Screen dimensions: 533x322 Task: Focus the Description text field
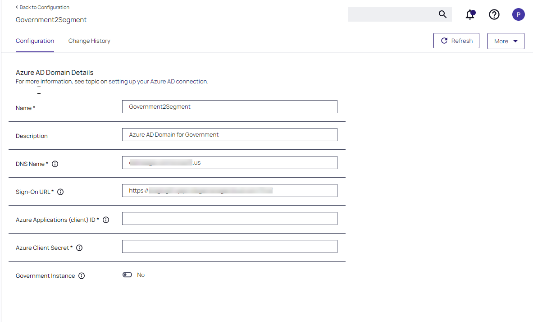pos(229,135)
